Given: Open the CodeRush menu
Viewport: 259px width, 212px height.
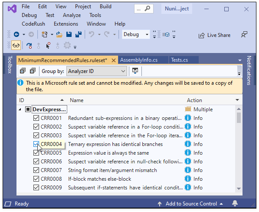Looking at the screenshot, I should [33, 24].
